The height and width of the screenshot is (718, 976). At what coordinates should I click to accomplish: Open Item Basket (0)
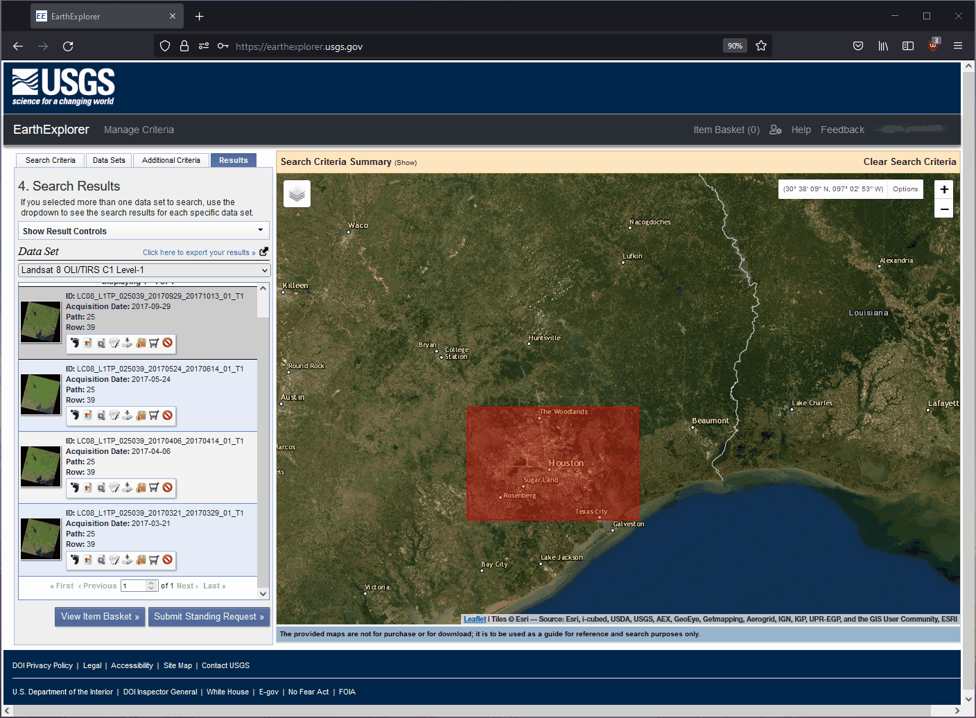pos(726,130)
